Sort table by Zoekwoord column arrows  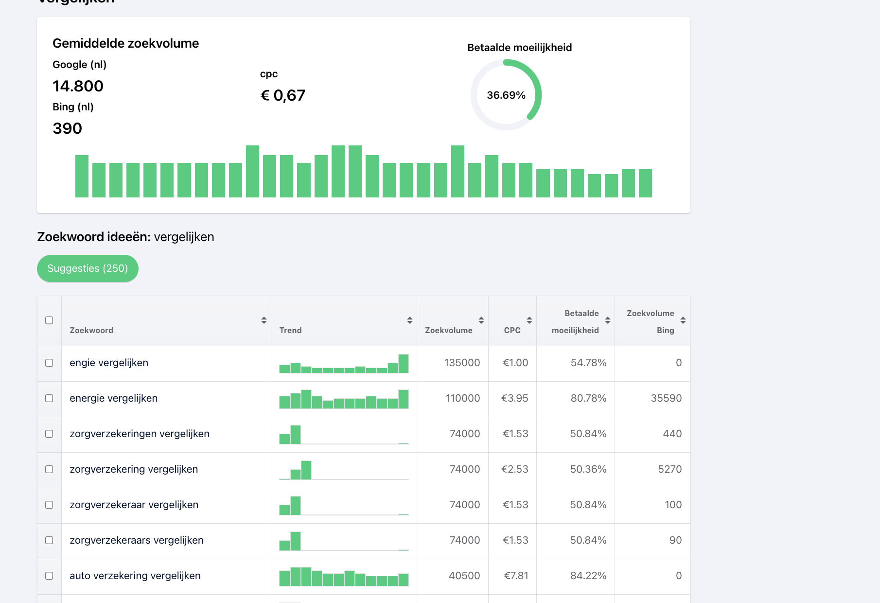click(x=264, y=320)
